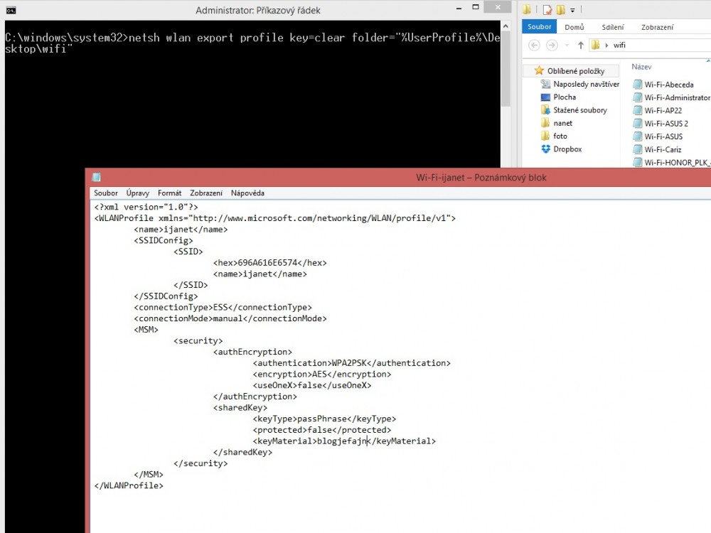
Task: Click the Command Prompt system icon in title bar
Action: (x=11, y=10)
